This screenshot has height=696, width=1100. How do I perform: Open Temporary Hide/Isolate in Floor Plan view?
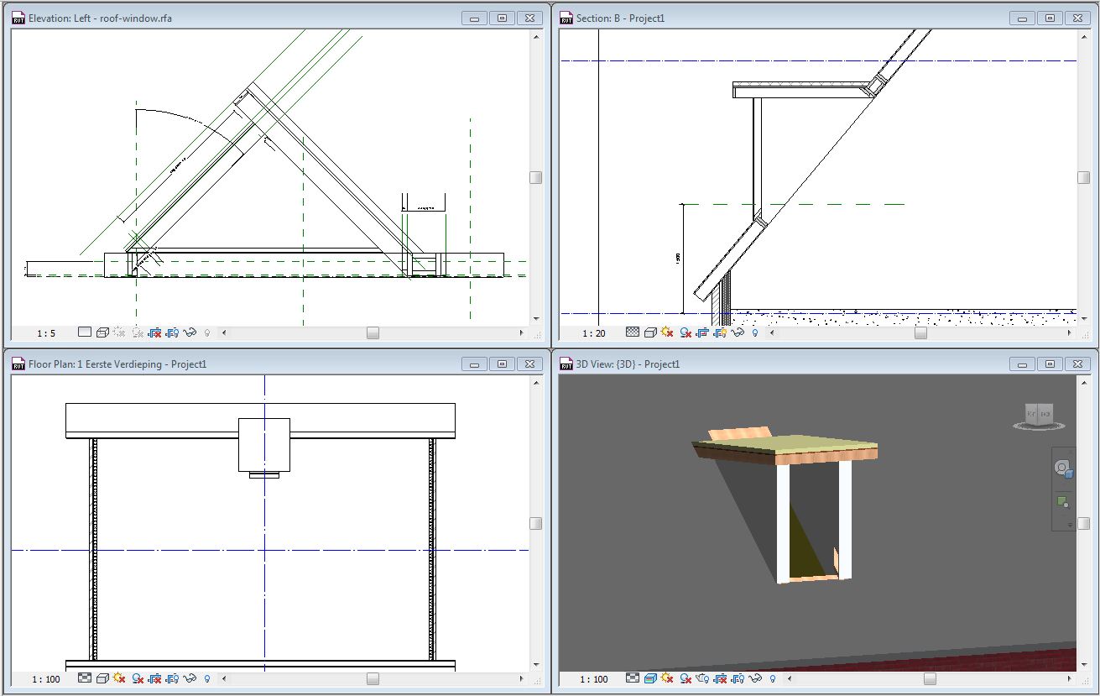click(190, 678)
